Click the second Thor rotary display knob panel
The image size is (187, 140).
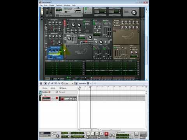click(x=115, y=12)
